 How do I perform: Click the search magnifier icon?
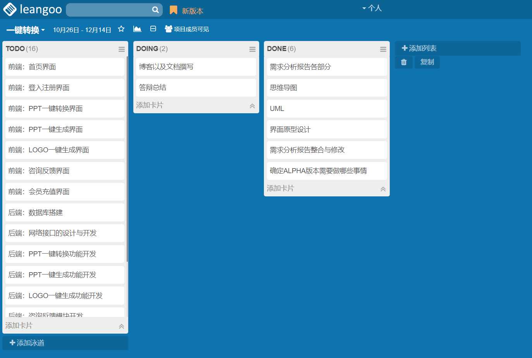tap(155, 10)
